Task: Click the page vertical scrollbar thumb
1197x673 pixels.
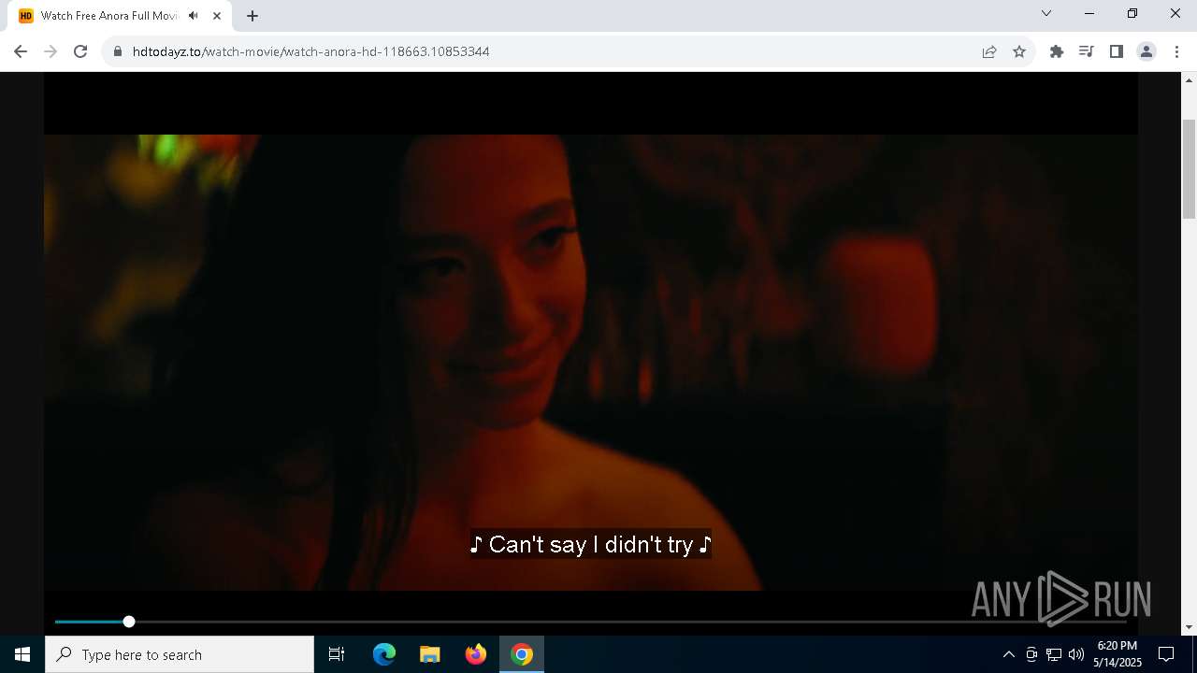Action: pyautogui.click(x=1190, y=170)
